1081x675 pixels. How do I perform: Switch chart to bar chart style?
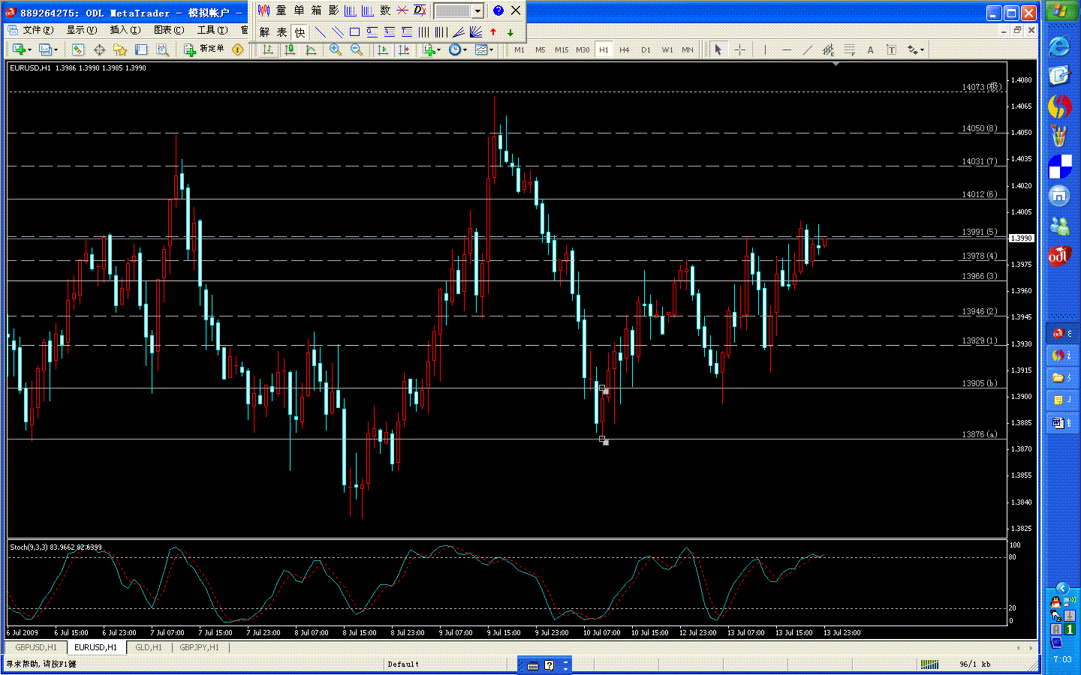pos(268,49)
